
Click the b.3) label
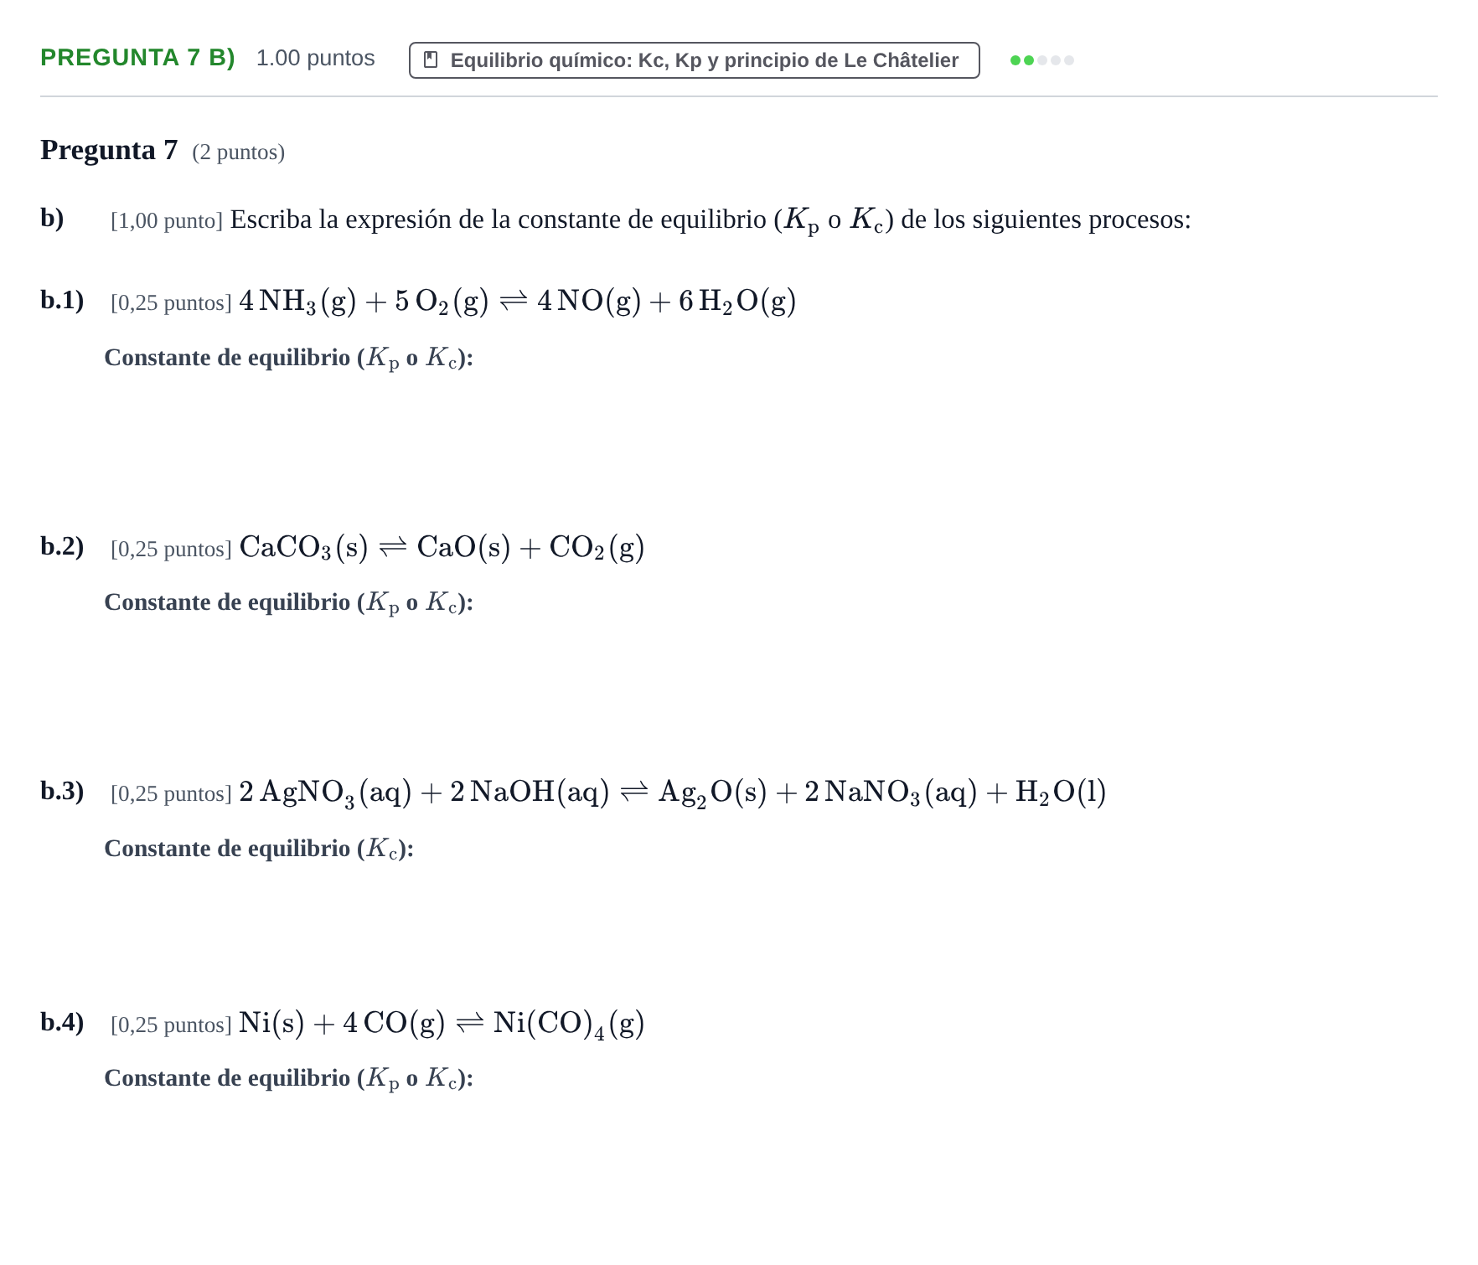click(x=62, y=791)
